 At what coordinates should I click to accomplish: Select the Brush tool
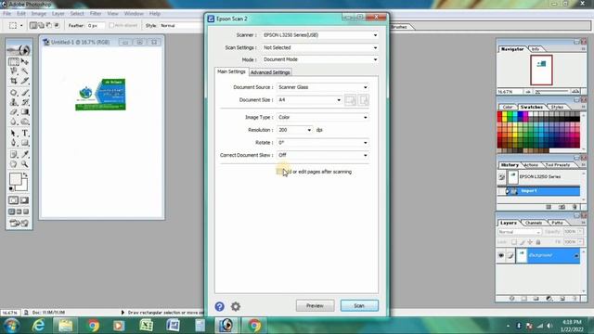pos(25,93)
